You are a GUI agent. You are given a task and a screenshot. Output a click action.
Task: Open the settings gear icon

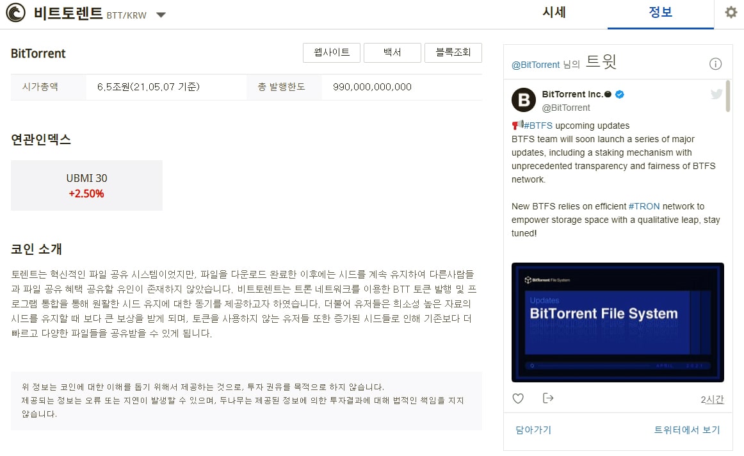731,12
